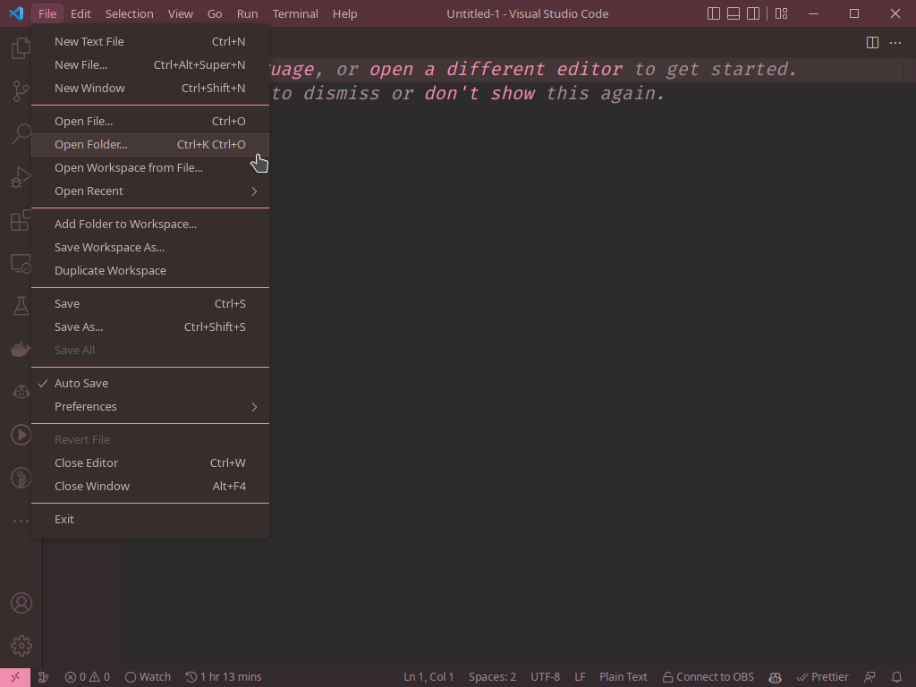This screenshot has width=916, height=687.
Task: Expand the Open Recent submenu
Action: click(x=89, y=191)
